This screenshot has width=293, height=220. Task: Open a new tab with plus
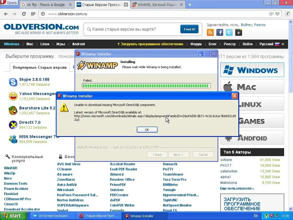[190, 5]
